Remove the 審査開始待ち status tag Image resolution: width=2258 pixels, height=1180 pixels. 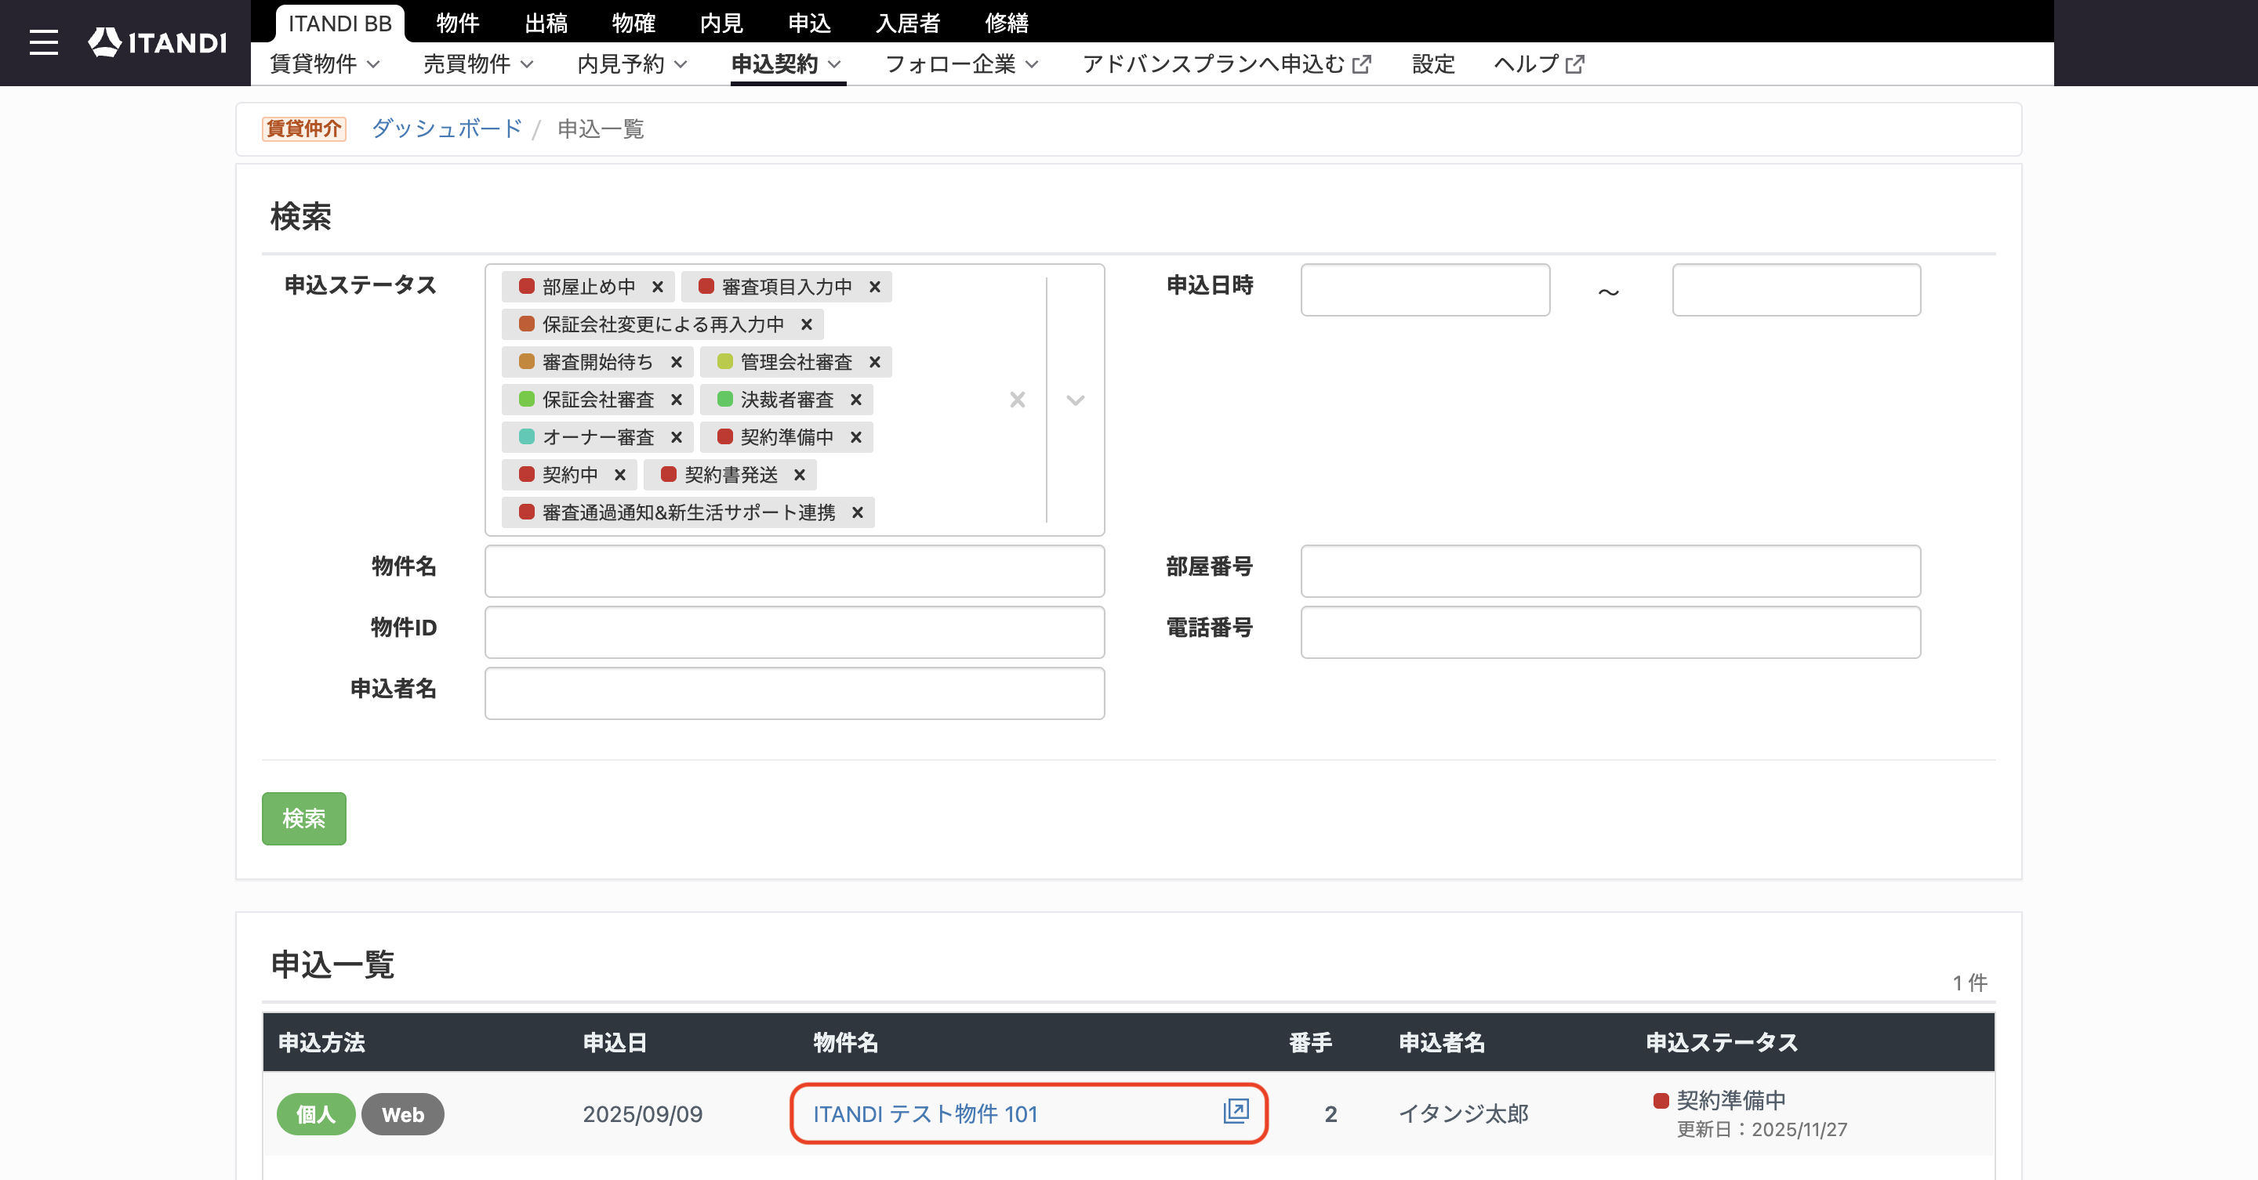[x=676, y=362]
